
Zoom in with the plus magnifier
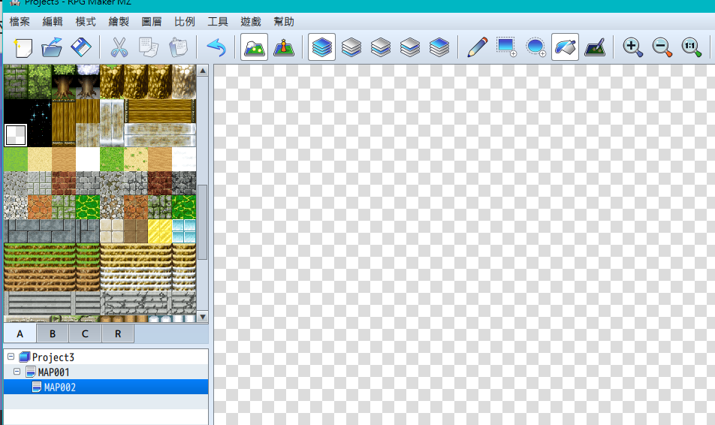(633, 47)
